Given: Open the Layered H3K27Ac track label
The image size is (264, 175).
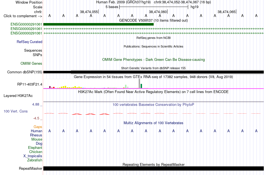Looking at the screenshot, I should pos(18,96).
